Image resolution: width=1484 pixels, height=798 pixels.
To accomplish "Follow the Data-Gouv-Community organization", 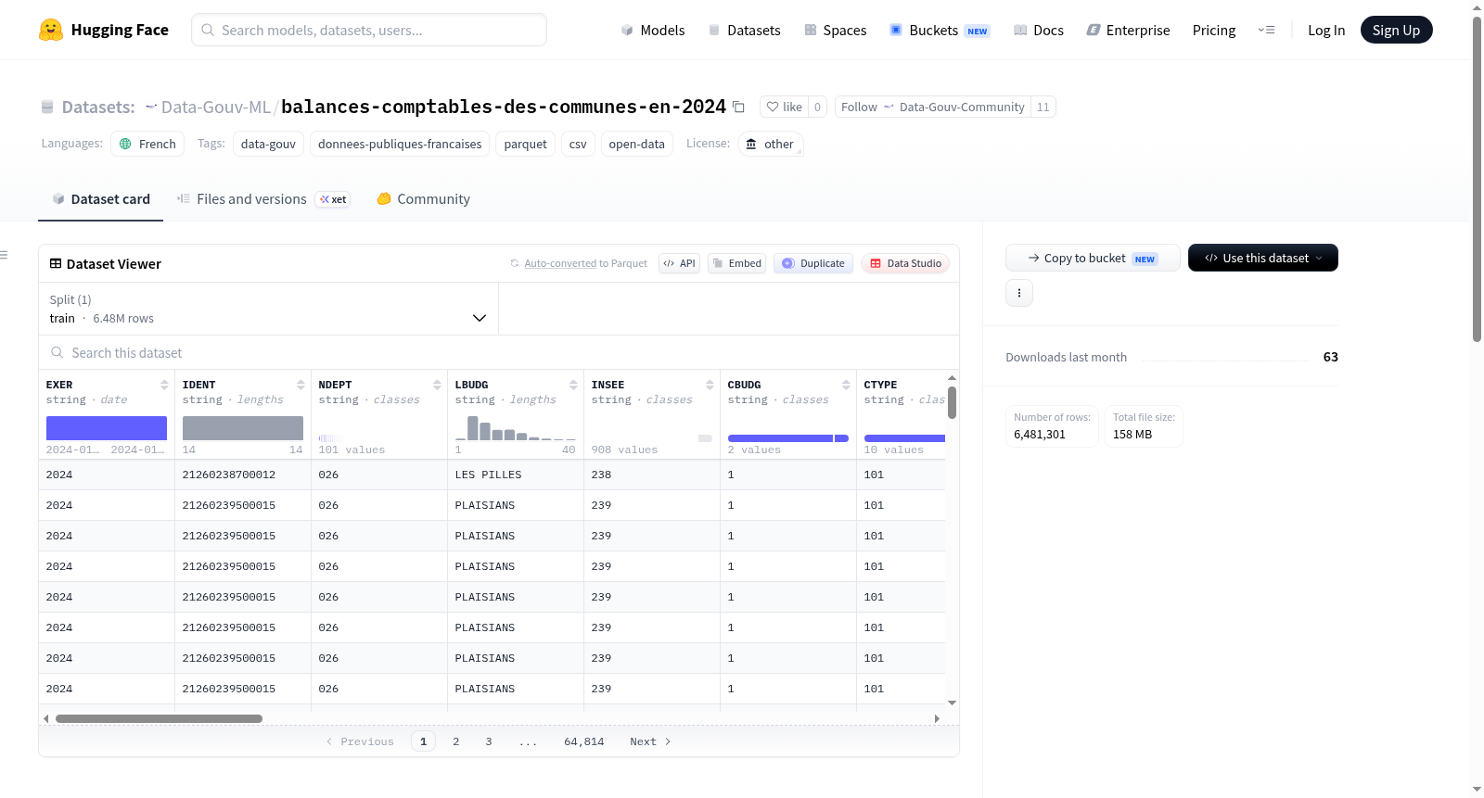I will [x=932, y=107].
